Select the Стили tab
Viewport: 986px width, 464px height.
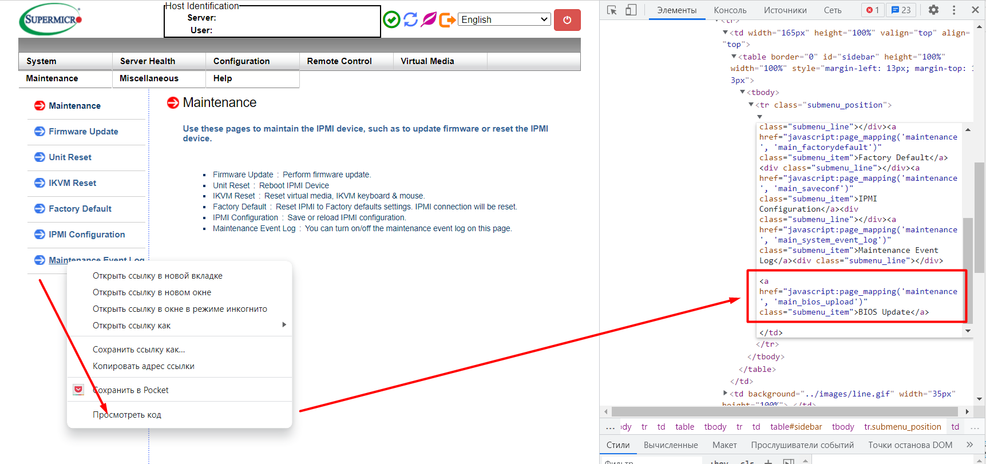618,445
